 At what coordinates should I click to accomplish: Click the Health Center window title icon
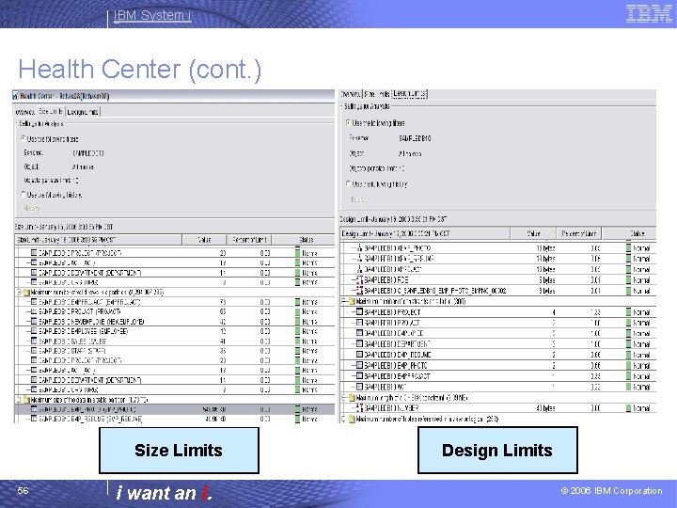point(16,95)
